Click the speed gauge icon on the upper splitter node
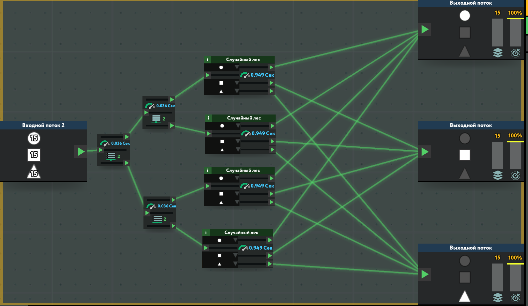 [x=150, y=106]
